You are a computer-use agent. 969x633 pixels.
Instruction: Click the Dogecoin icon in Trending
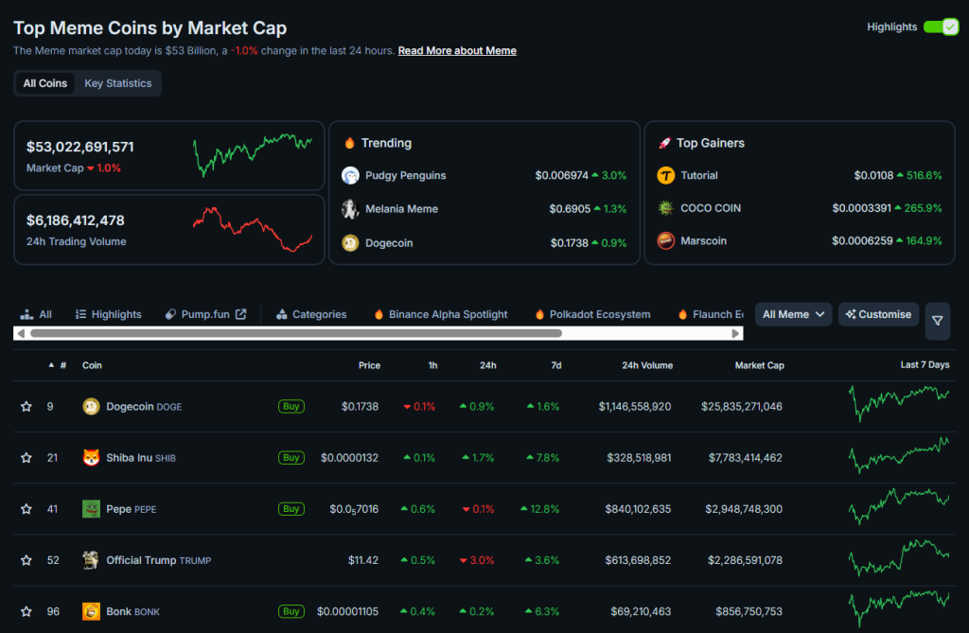point(350,243)
